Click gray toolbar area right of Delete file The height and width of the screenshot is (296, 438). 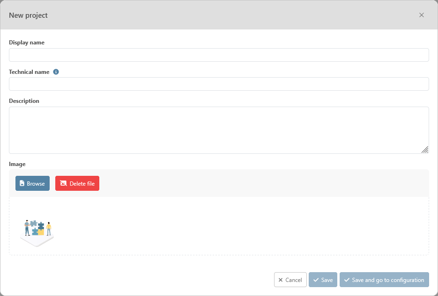point(262,183)
